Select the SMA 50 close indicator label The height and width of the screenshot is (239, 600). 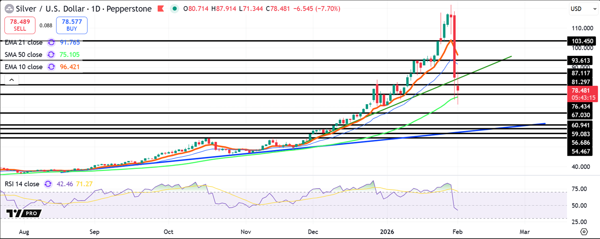click(x=23, y=55)
